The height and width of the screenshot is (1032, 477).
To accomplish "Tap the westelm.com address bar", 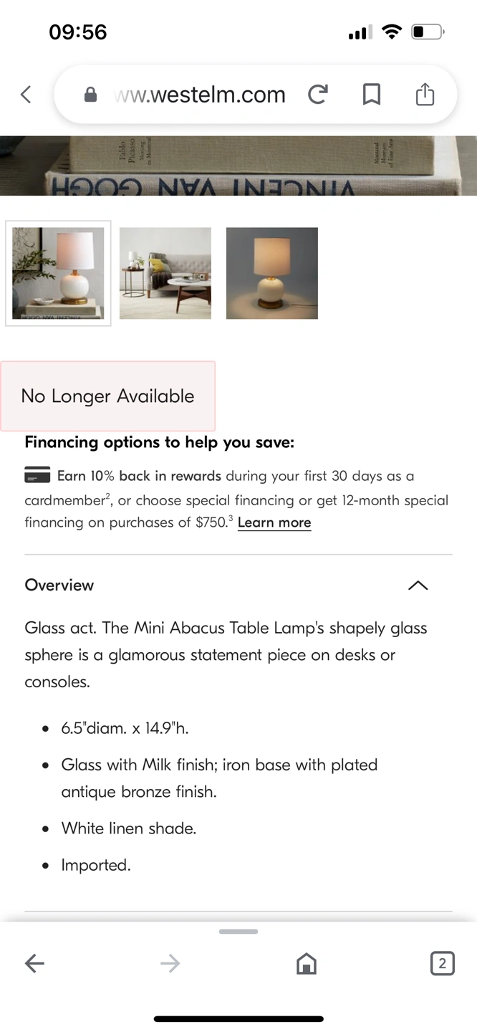I will pyautogui.click(x=199, y=95).
